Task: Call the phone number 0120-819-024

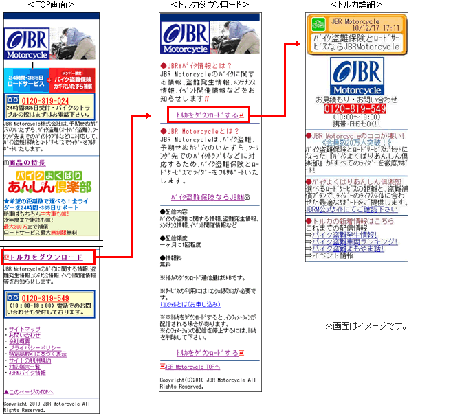Action: click(x=45, y=101)
